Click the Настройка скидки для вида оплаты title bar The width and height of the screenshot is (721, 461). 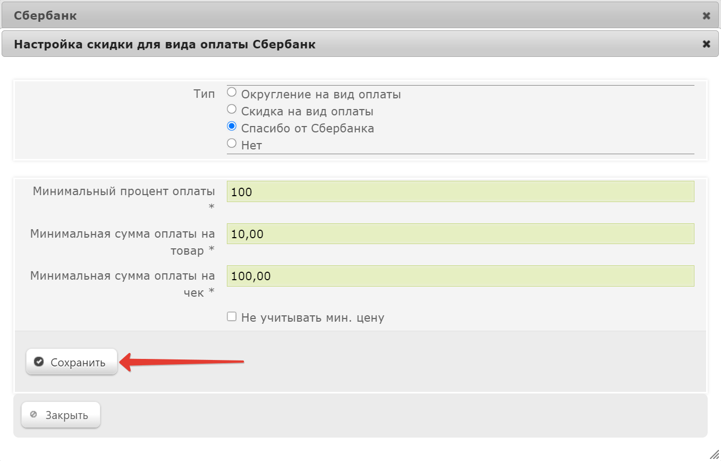pyautogui.click(x=165, y=44)
